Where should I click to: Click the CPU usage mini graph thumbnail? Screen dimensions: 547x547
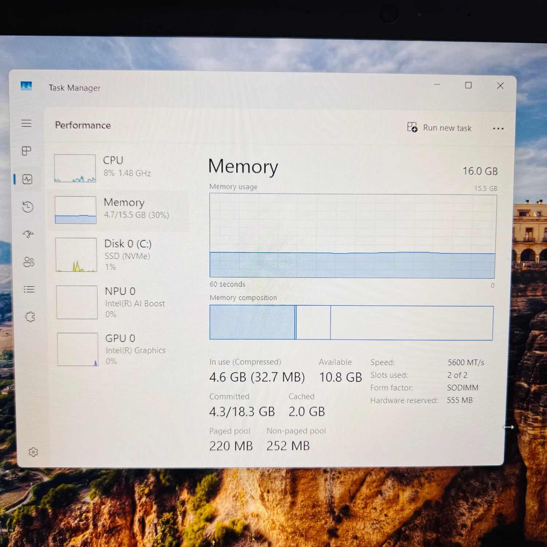75,168
